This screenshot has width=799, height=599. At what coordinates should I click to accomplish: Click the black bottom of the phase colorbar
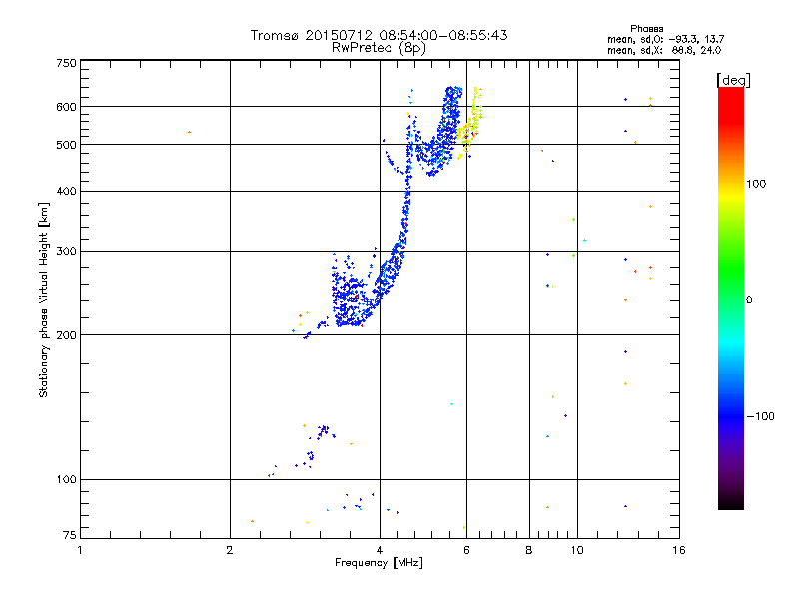click(731, 502)
